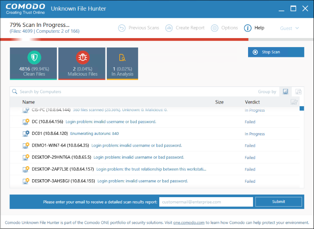Click 'Enumerating autoruns: 840' status text

point(94,134)
